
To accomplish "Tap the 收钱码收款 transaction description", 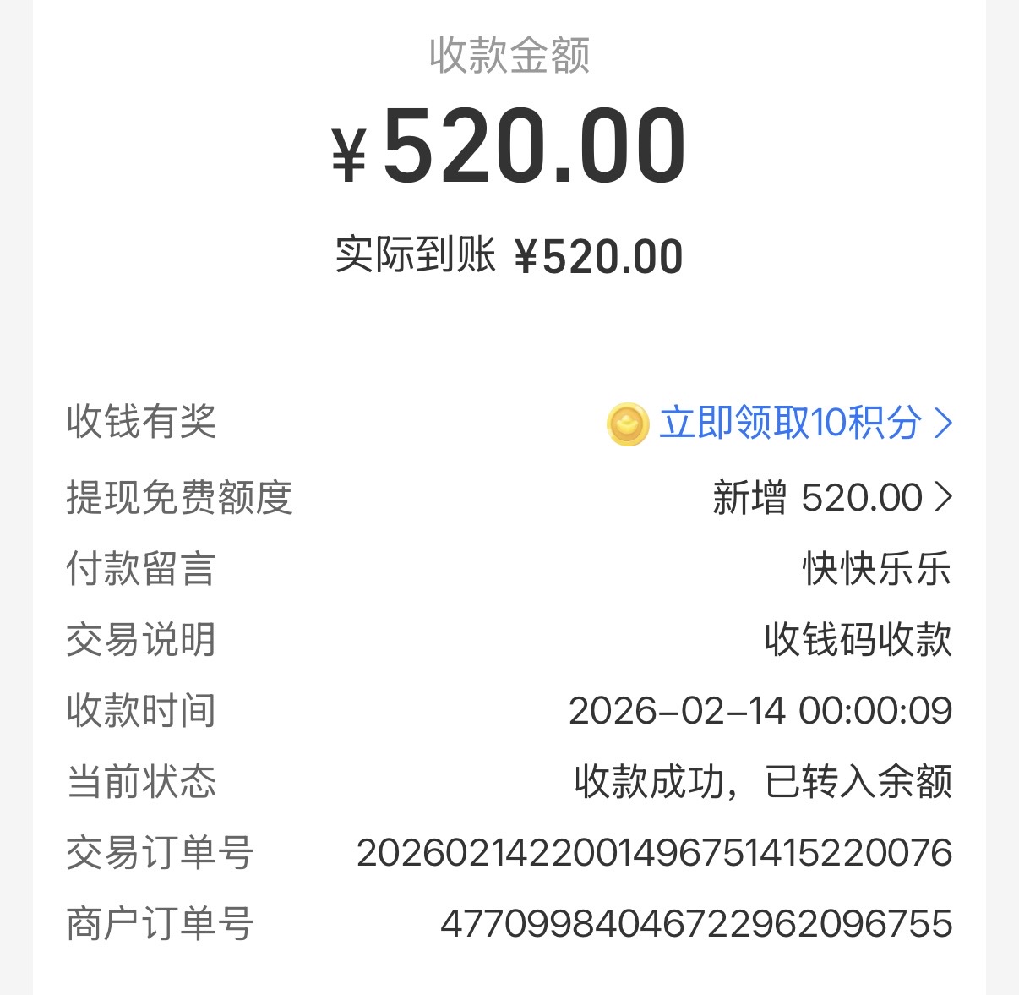I will [858, 639].
